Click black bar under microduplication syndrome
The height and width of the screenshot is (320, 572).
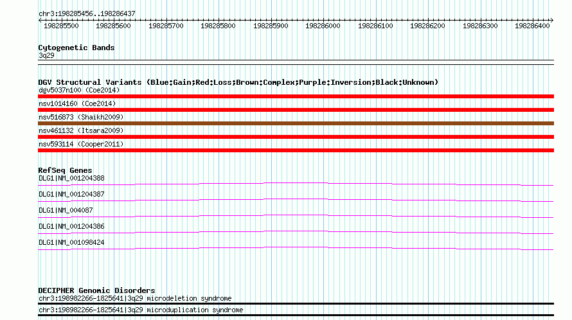click(x=296, y=316)
